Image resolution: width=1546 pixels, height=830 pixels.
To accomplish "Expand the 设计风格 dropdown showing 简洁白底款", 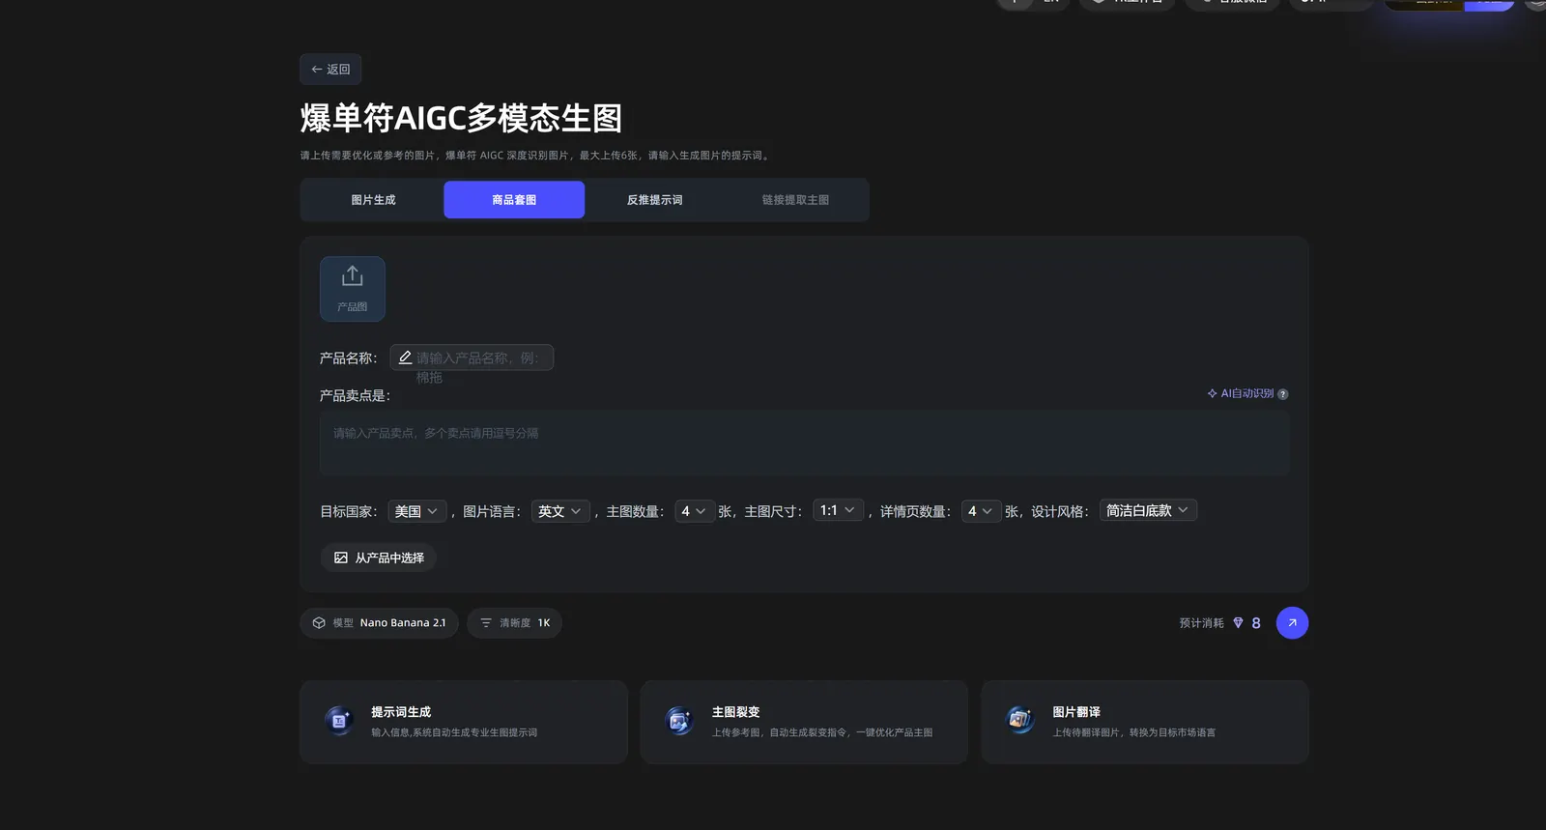I will point(1148,510).
